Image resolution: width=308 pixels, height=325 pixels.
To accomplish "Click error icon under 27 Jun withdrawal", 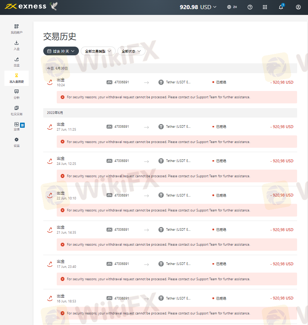I will 62,142.
